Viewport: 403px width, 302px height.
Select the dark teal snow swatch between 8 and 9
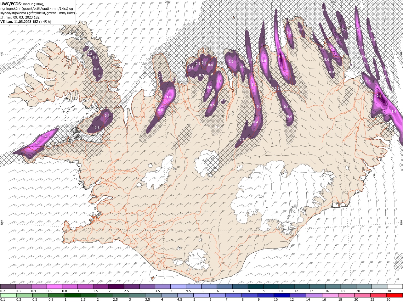pos(255,287)
